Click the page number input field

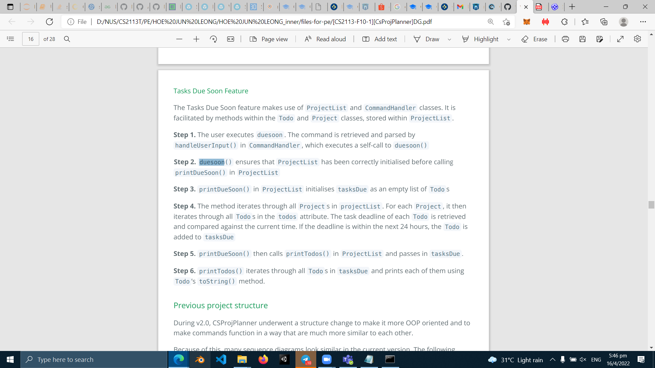[x=31, y=39]
